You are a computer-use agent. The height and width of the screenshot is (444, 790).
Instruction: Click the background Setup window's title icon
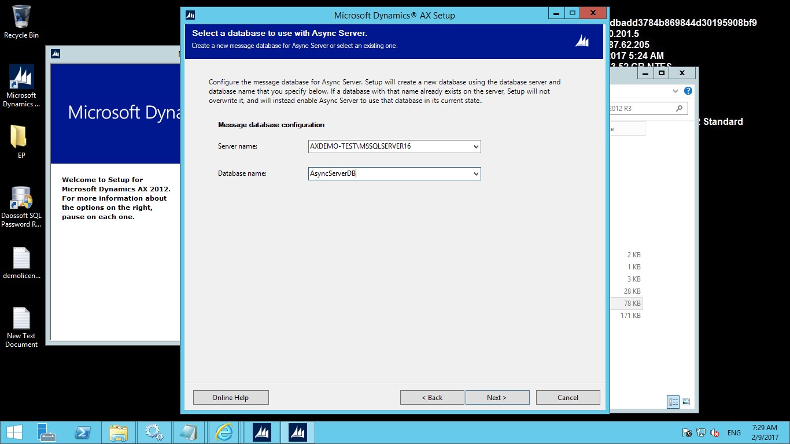coord(56,54)
